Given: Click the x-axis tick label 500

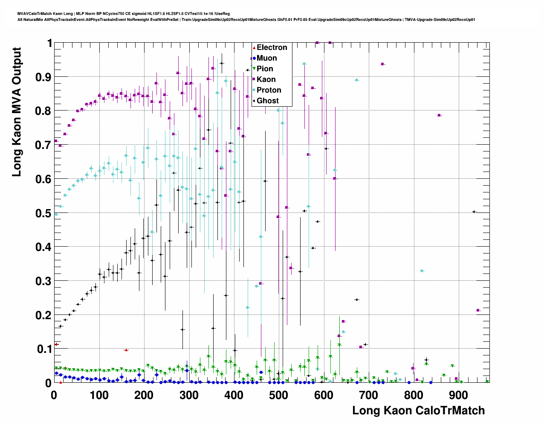Looking at the screenshot, I should click(279, 395).
